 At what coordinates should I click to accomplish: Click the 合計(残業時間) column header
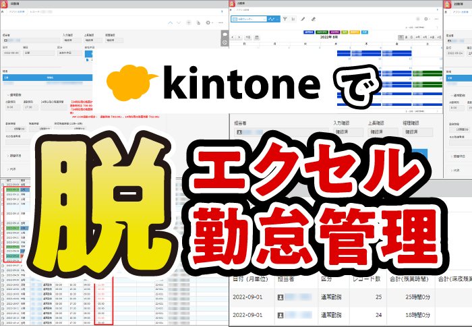click(x=409, y=279)
